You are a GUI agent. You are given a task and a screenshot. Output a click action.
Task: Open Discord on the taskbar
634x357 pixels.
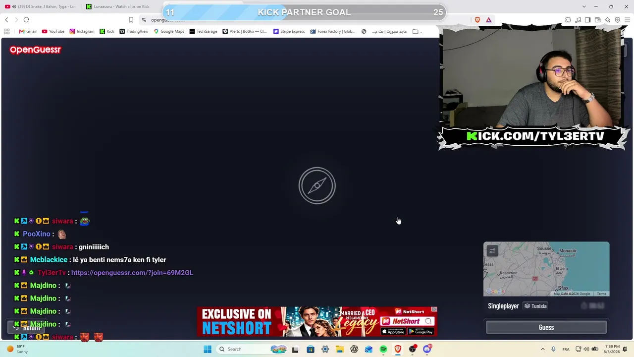[427, 349]
